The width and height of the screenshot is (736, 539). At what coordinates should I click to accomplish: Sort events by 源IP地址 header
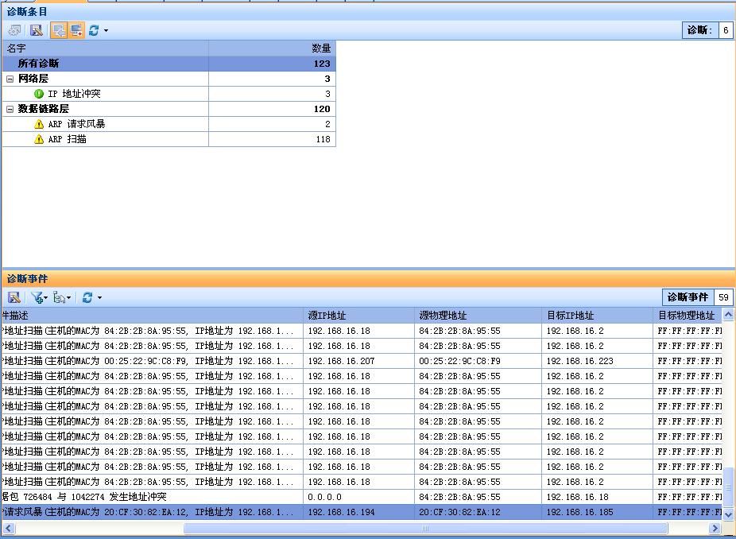coord(359,316)
